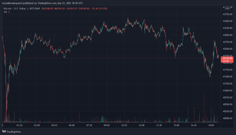Click the Vol indicator label
The height and width of the screenshot is (135, 236).
pyautogui.click(x=5, y=12)
